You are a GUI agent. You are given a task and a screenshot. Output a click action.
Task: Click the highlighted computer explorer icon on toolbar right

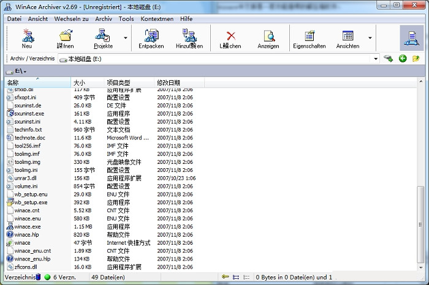(x=411, y=38)
